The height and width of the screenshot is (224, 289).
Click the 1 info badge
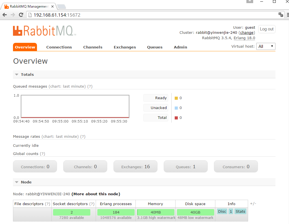[x=231, y=212]
